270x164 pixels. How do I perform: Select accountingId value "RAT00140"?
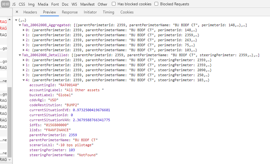[69, 85]
